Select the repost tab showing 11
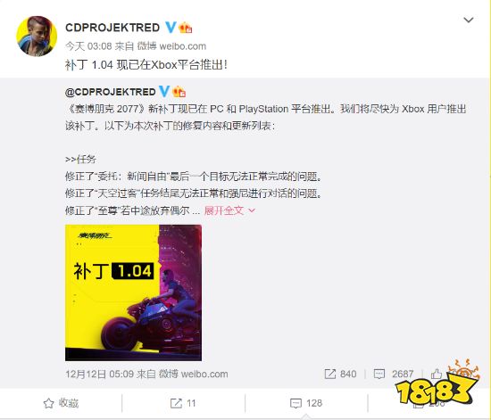This screenshot has height=420, width=491. coord(183,403)
